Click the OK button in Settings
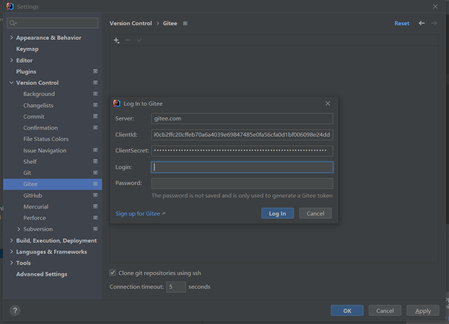 coord(347,311)
